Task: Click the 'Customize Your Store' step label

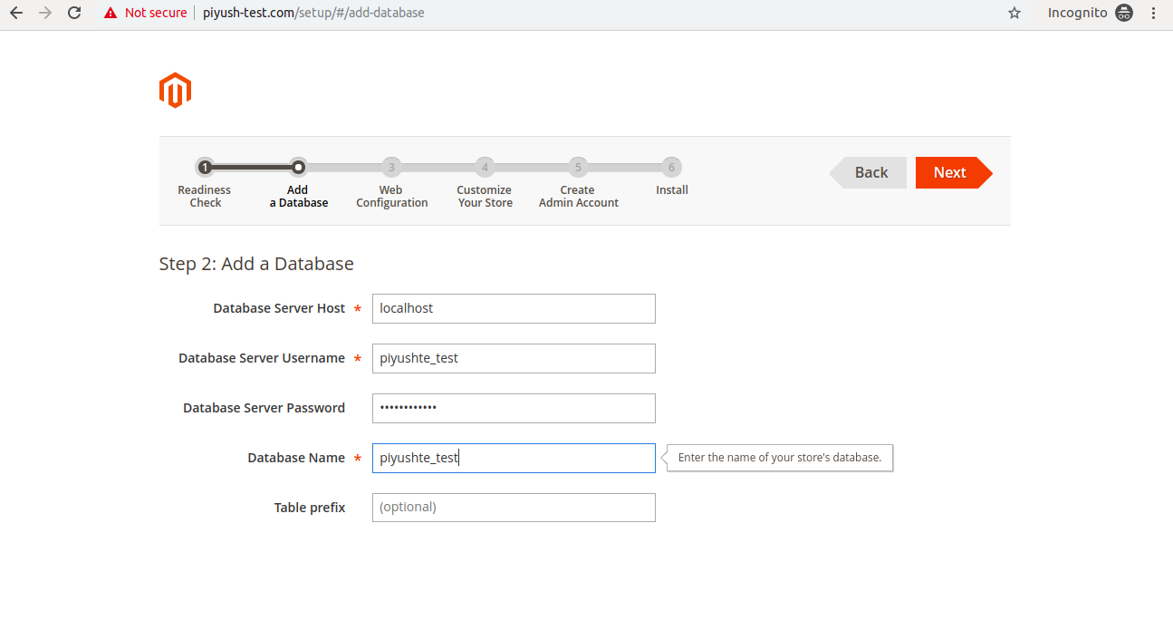Action: (485, 197)
